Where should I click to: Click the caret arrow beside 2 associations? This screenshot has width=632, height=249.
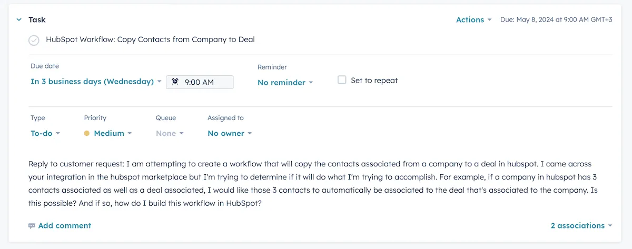(610, 226)
